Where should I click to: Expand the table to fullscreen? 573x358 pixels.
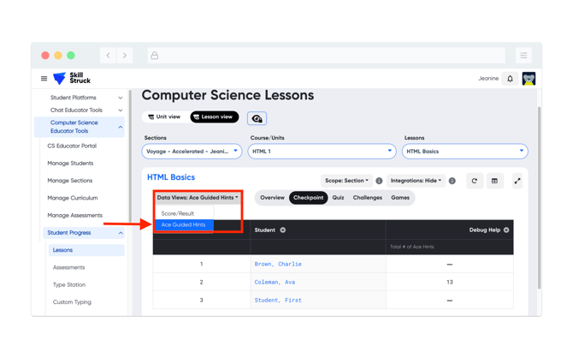517,182
